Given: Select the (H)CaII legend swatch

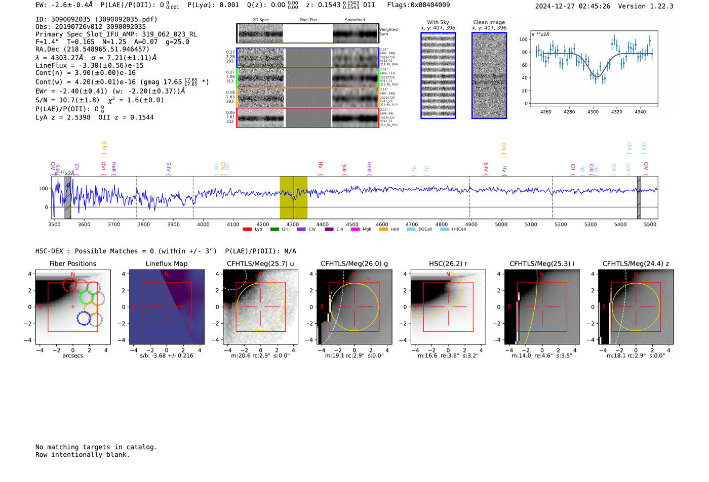Looking at the screenshot, I should [x=445, y=230].
